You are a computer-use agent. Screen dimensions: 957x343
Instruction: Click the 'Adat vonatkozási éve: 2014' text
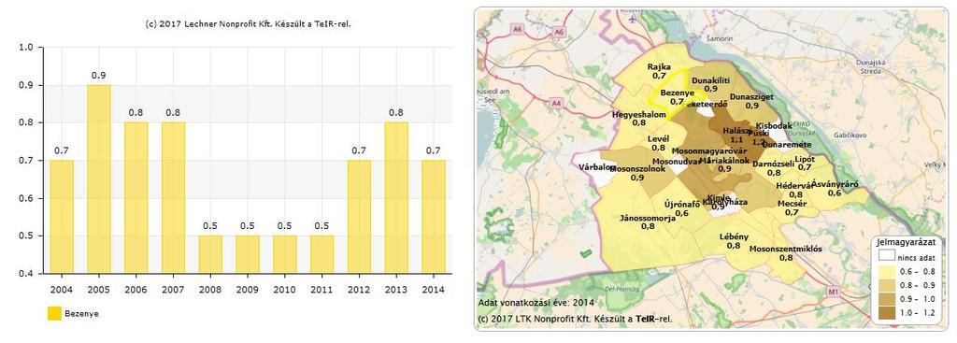tap(536, 303)
